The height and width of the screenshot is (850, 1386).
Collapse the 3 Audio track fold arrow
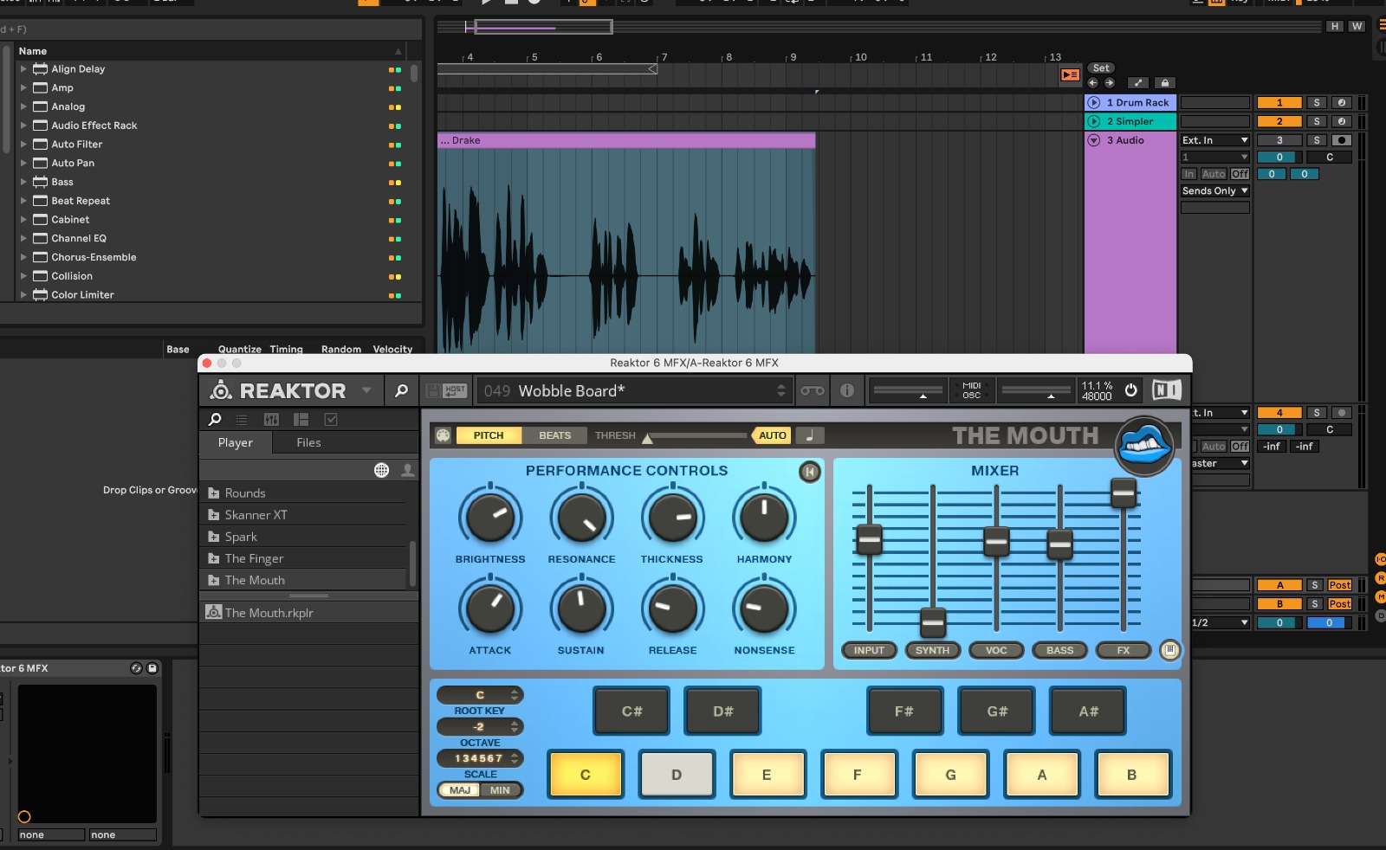click(x=1094, y=140)
